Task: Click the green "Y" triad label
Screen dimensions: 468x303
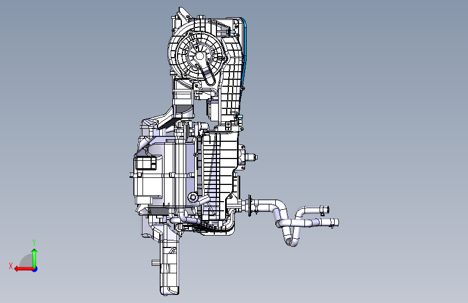Action: click(x=34, y=243)
